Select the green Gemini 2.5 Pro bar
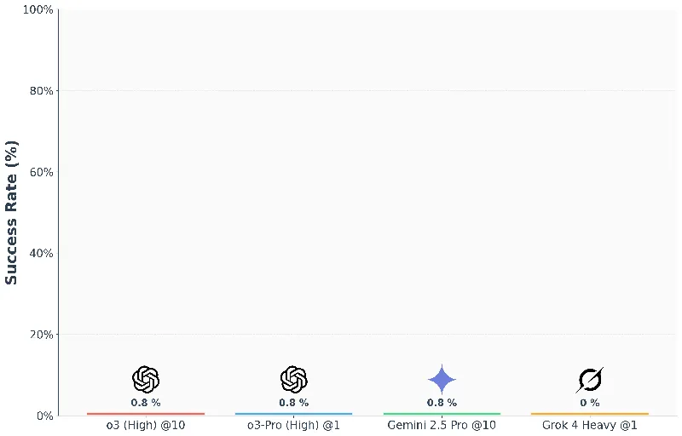Screen dimensions: 682x436 click(x=442, y=414)
